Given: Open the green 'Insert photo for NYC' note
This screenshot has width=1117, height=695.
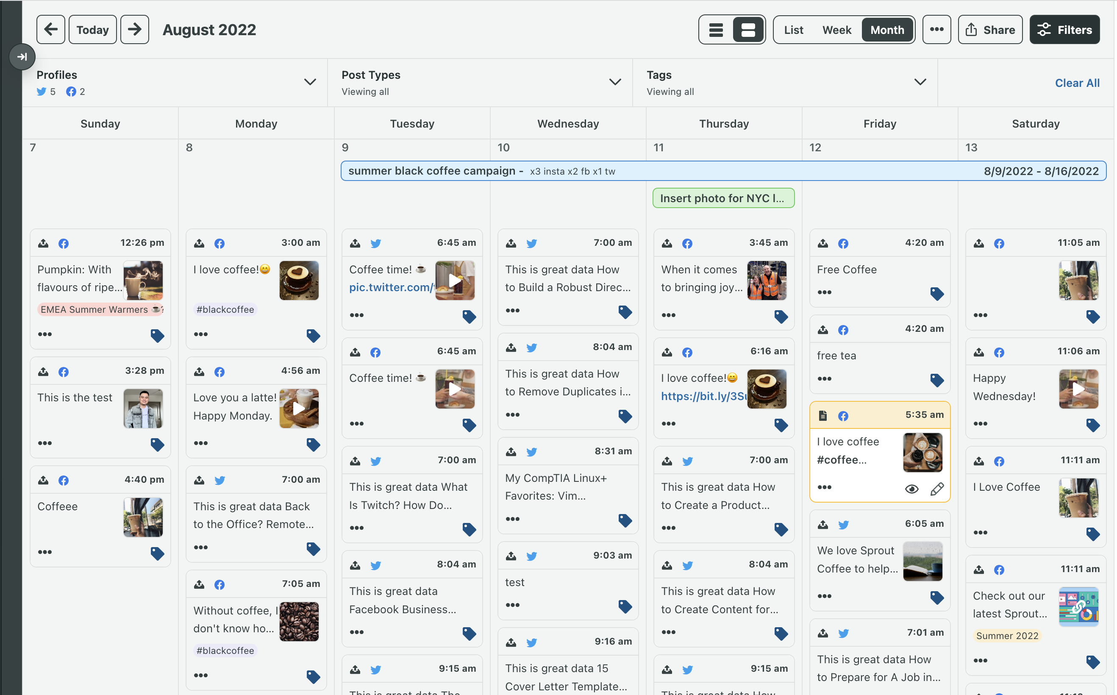Looking at the screenshot, I should [x=723, y=198].
